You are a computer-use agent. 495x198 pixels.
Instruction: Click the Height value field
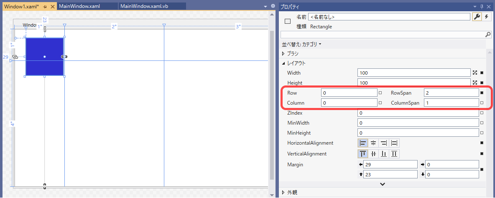(414, 83)
